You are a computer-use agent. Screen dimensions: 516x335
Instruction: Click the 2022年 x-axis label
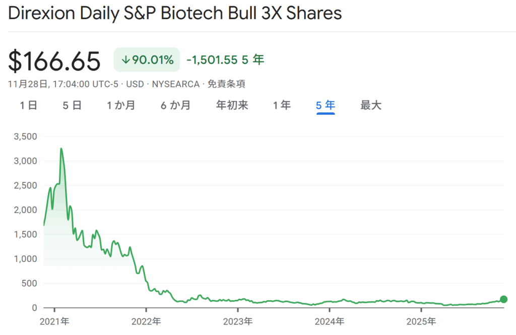pyautogui.click(x=145, y=321)
